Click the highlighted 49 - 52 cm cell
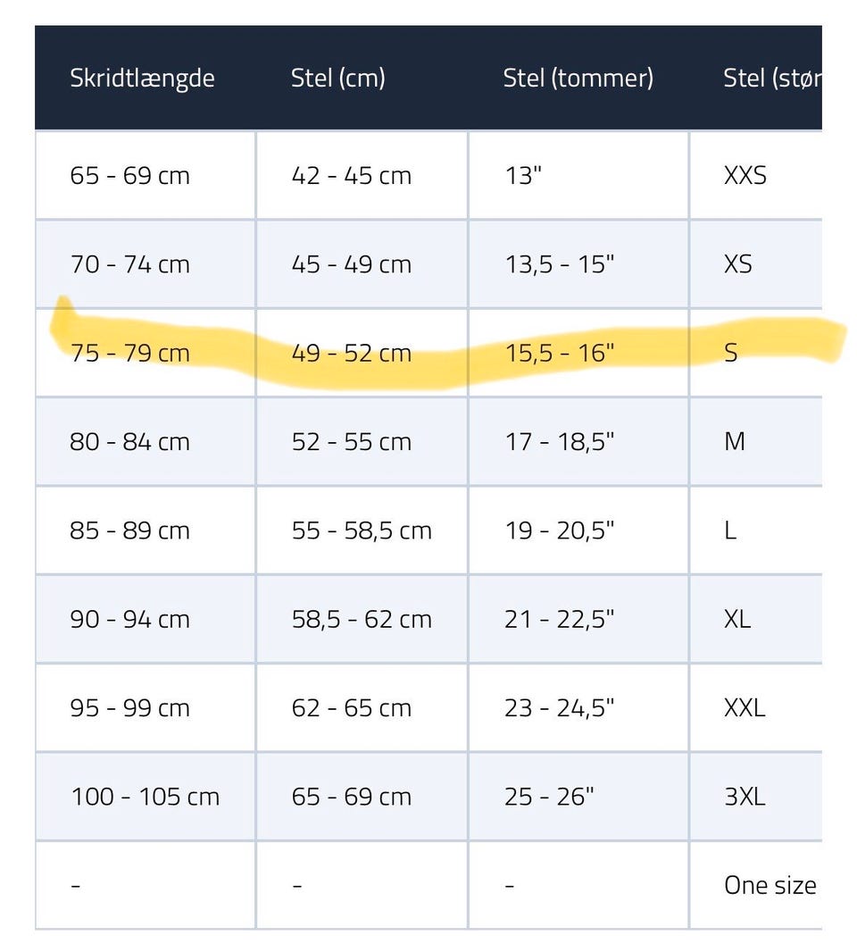Viewport: 857px width, 944px height. point(351,353)
